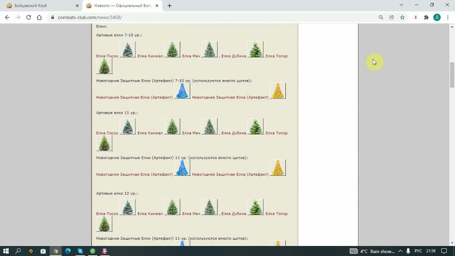455x256 pixels.
Task: Click blue defensive tree below Артовые елки 11 ур.
Action: click(x=182, y=168)
